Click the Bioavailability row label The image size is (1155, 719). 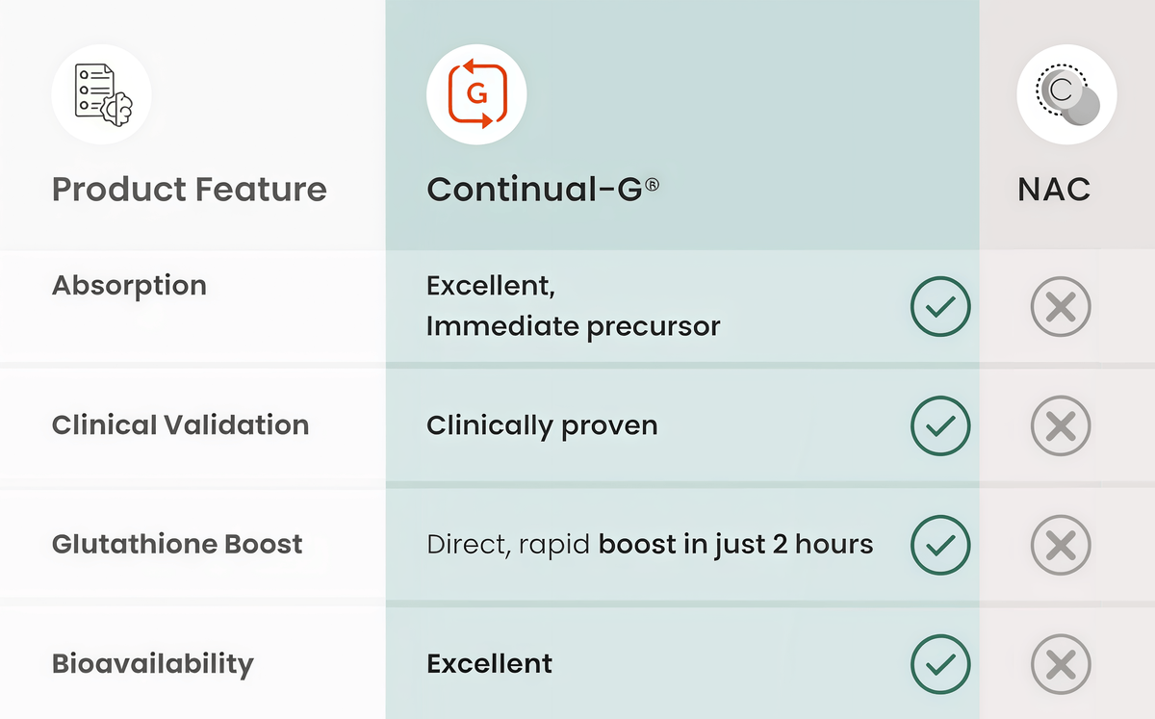pyautogui.click(x=153, y=663)
